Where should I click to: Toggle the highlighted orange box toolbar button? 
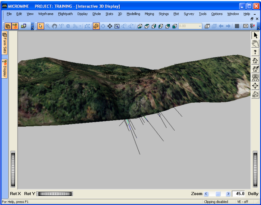(96, 26)
